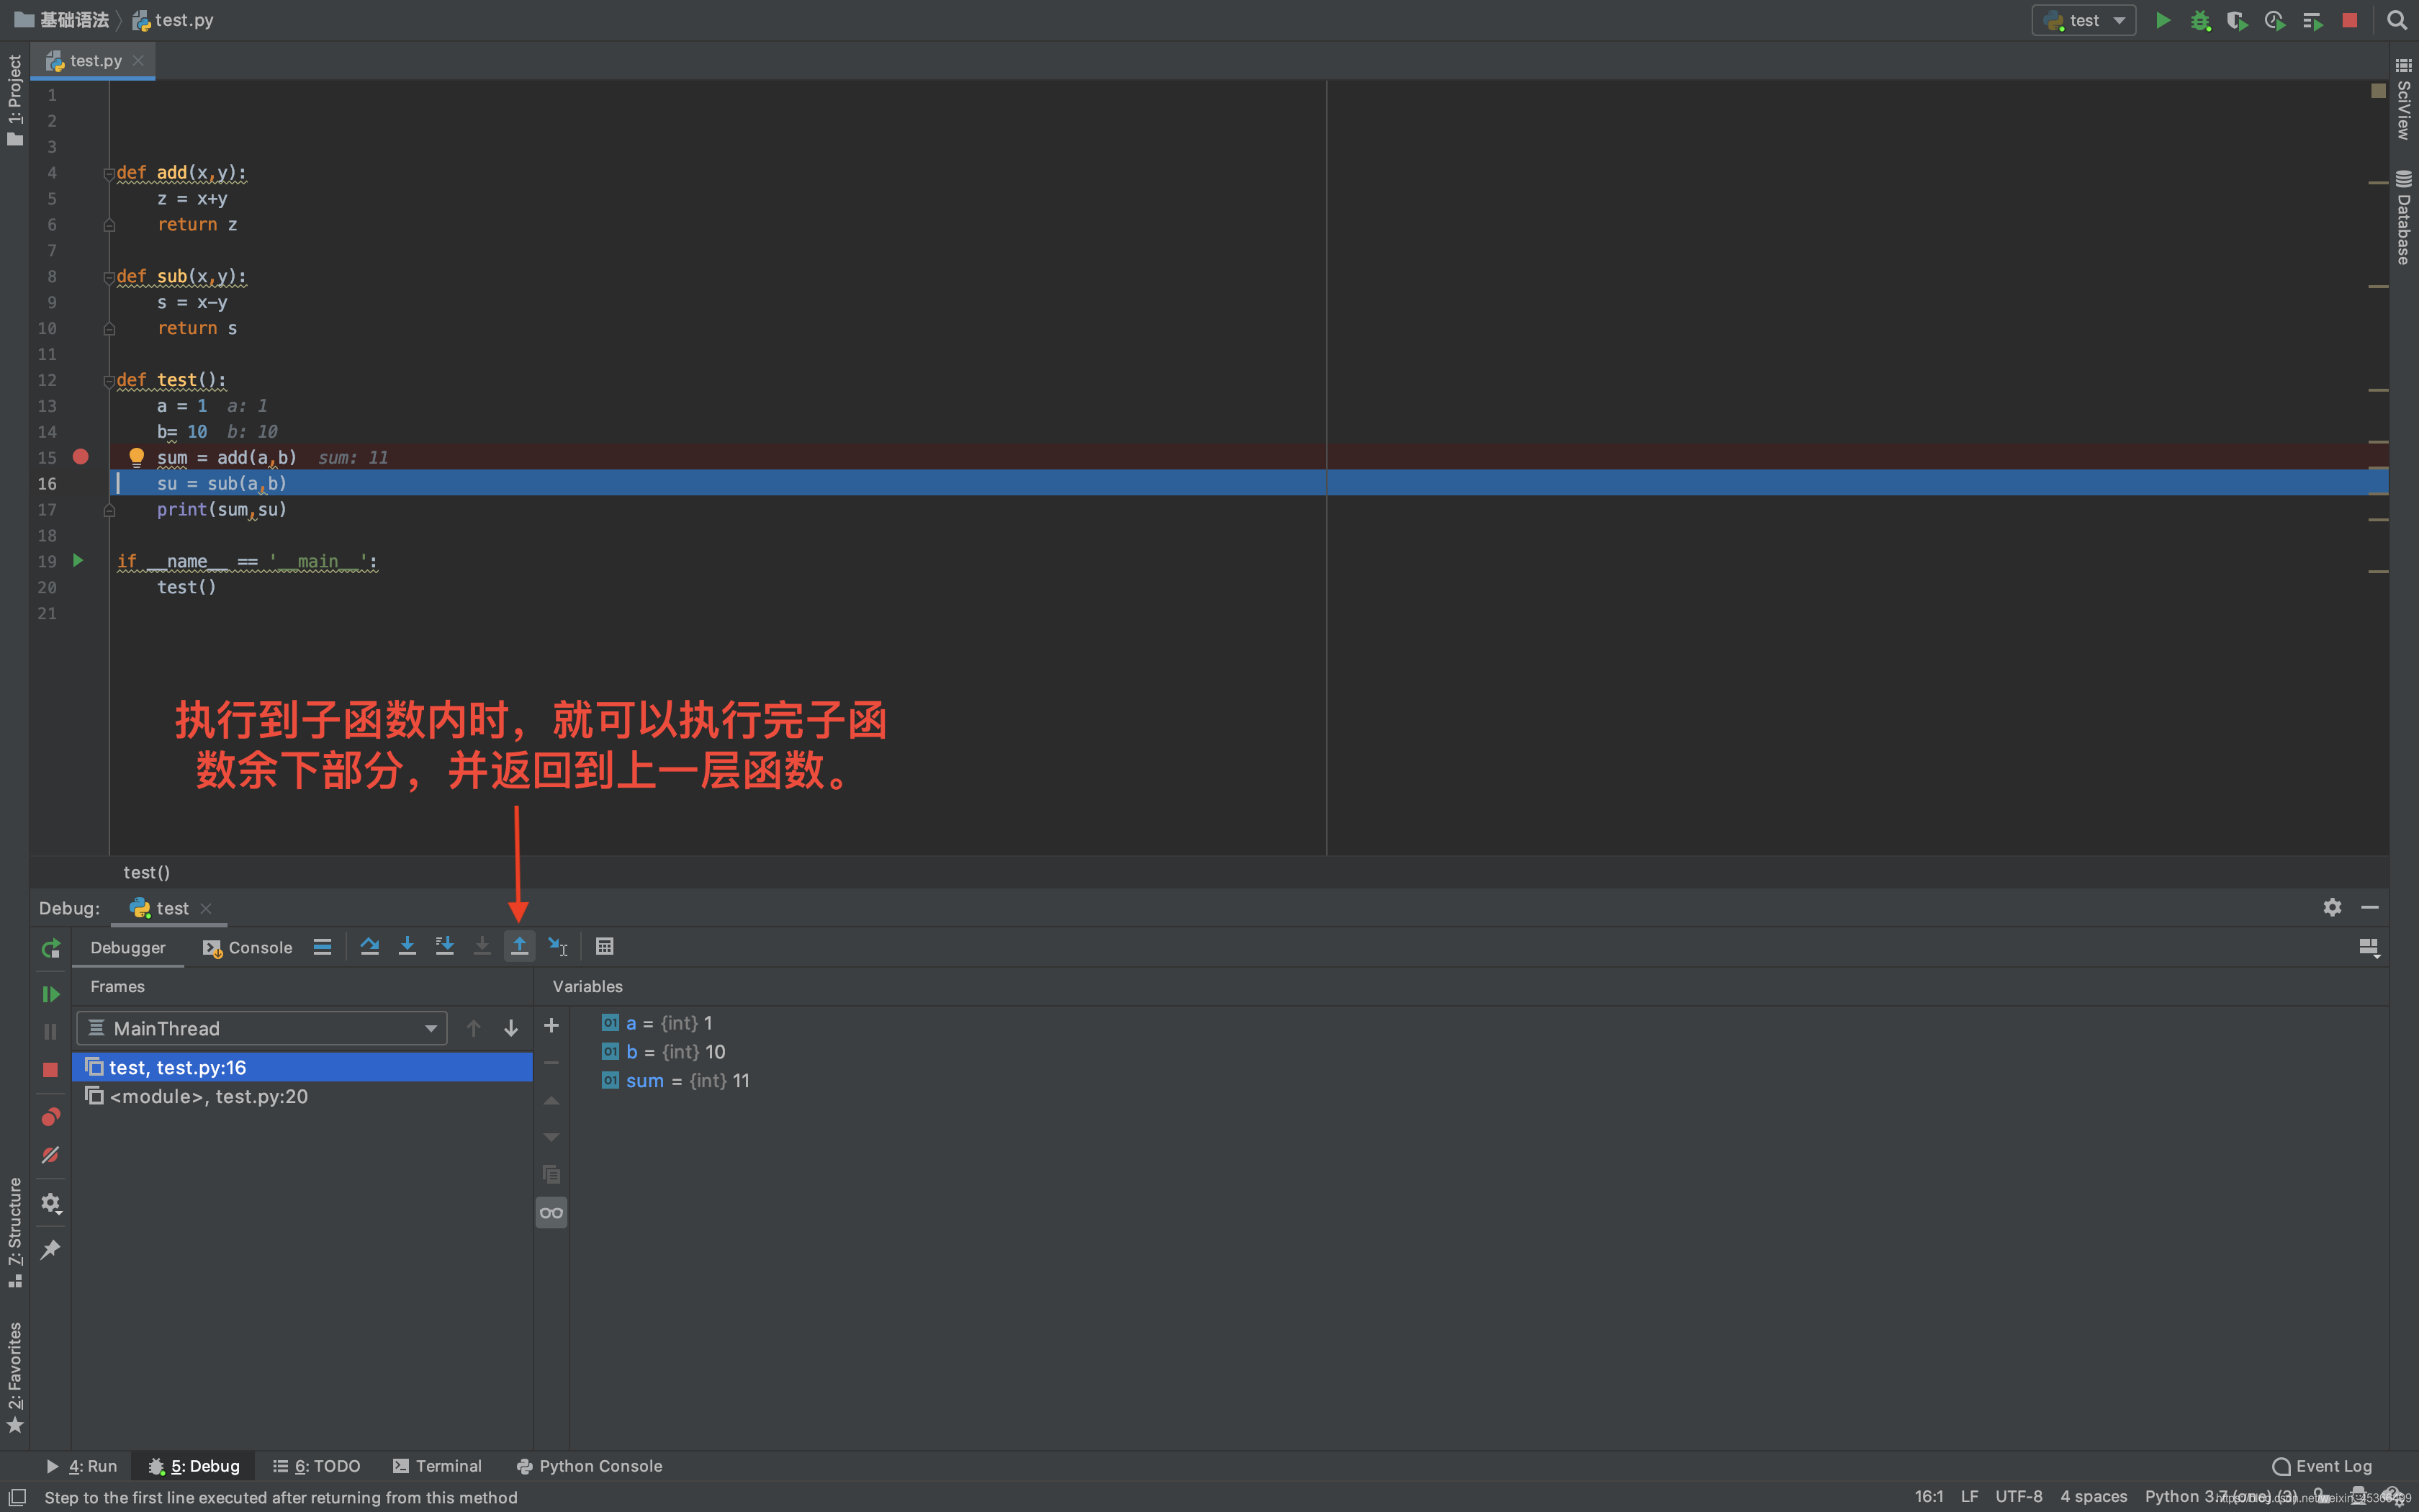Show intention actions via the lightbulb
Viewport: 2419px width, 1512px height.
137,458
